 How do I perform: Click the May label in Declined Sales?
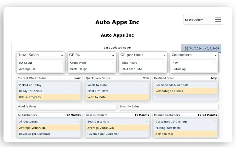(214, 78)
